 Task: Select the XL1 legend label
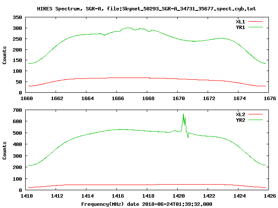240,22
